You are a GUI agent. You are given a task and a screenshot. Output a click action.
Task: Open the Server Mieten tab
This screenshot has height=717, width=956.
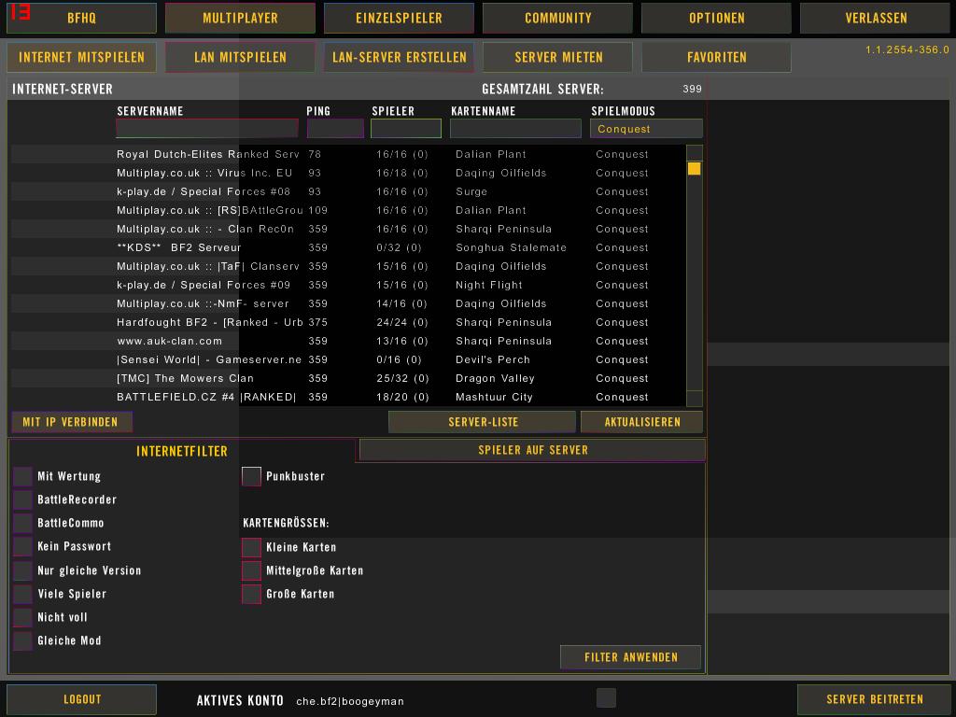pyautogui.click(x=558, y=57)
